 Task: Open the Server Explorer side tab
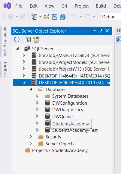click(5, 42)
